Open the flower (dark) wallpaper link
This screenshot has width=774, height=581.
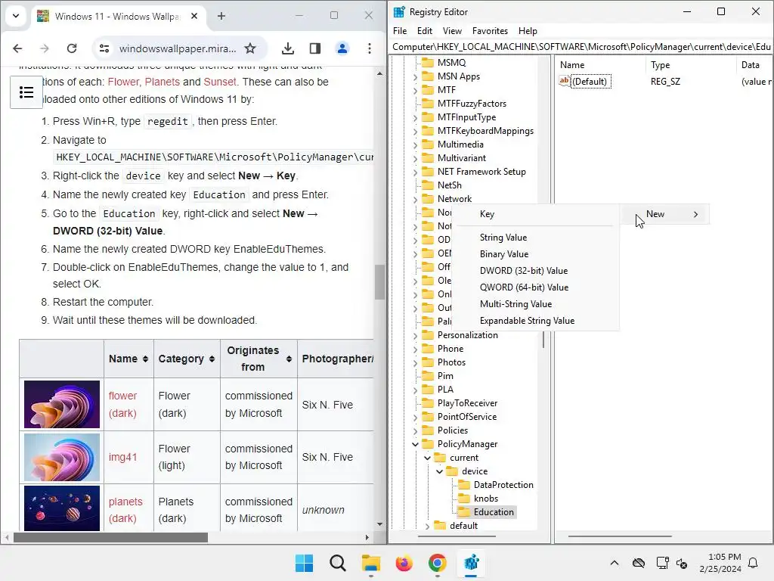[x=123, y=404]
